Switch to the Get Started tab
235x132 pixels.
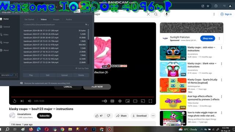tap(29, 19)
